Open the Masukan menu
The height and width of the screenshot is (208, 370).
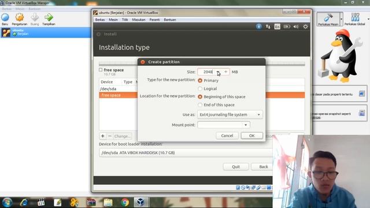click(x=139, y=20)
